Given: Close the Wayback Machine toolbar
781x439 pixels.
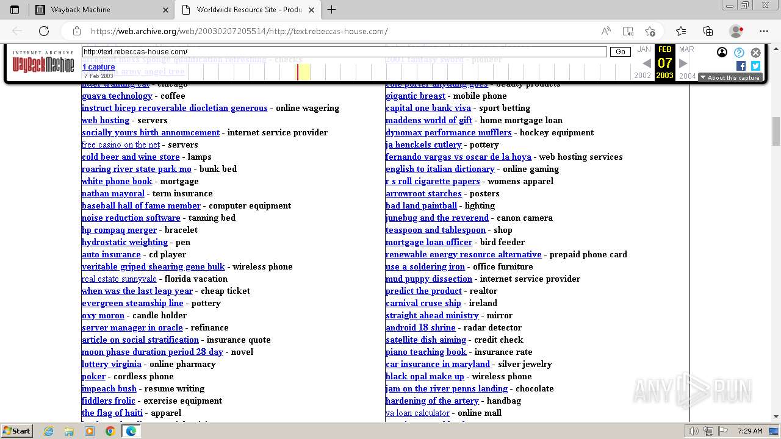Looking at the screenshot, I should point(755,52).
